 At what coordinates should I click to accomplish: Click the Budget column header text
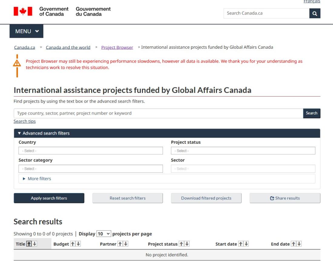[x=61, y=244]
